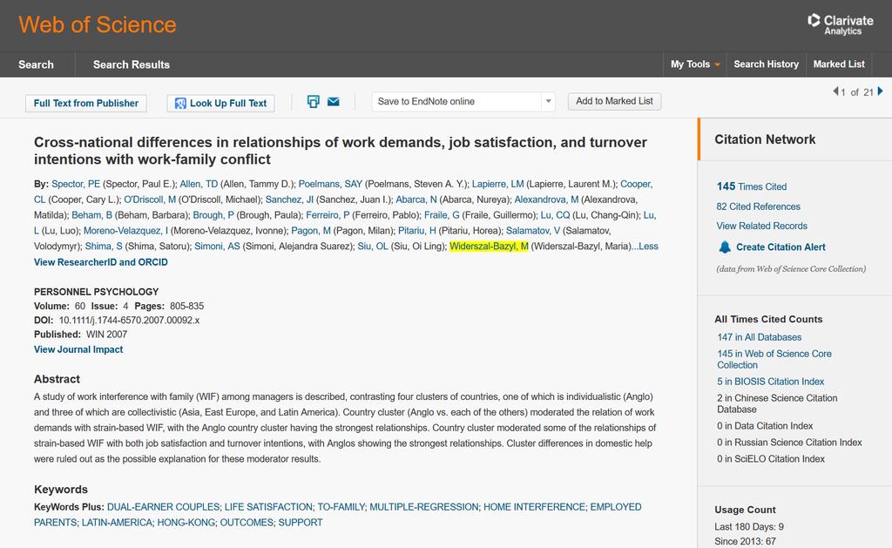This screenshot has width=892, height=548.
Task: Open author Allen, TD link
Action: coord(199,184)
